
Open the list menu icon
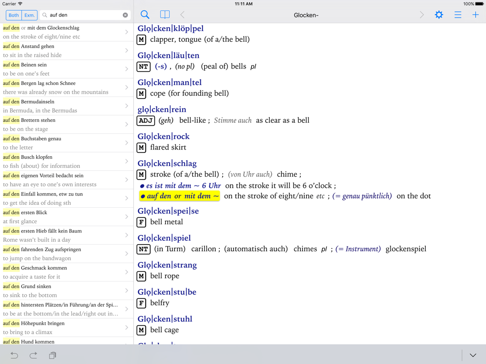tap(458, 15)
